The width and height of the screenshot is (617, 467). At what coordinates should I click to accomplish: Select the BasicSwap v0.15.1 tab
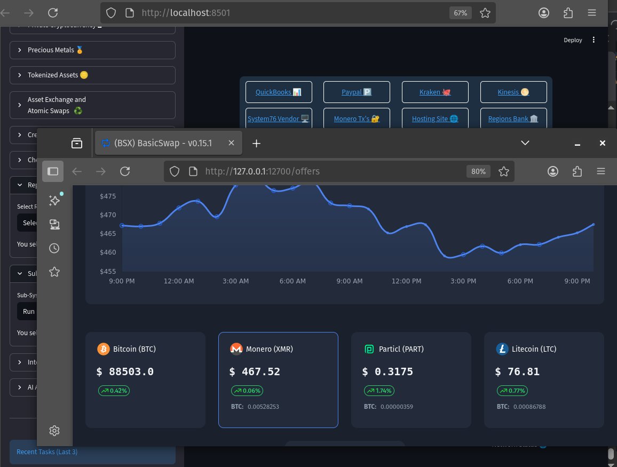tap(163, 143)
